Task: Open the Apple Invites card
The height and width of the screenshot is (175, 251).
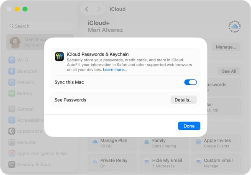Action: [216, 143]
